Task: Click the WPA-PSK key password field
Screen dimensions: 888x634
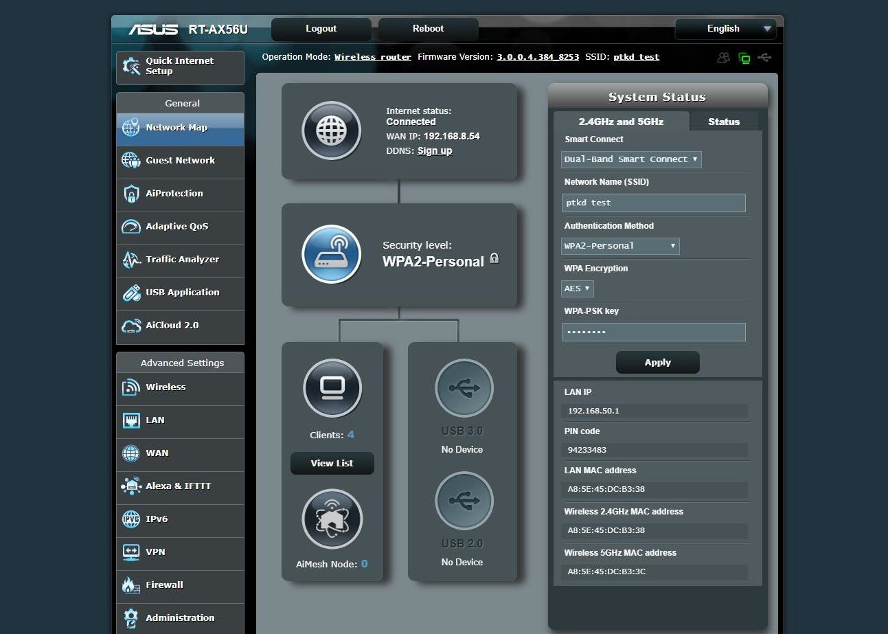Action: tap(654, 332)
